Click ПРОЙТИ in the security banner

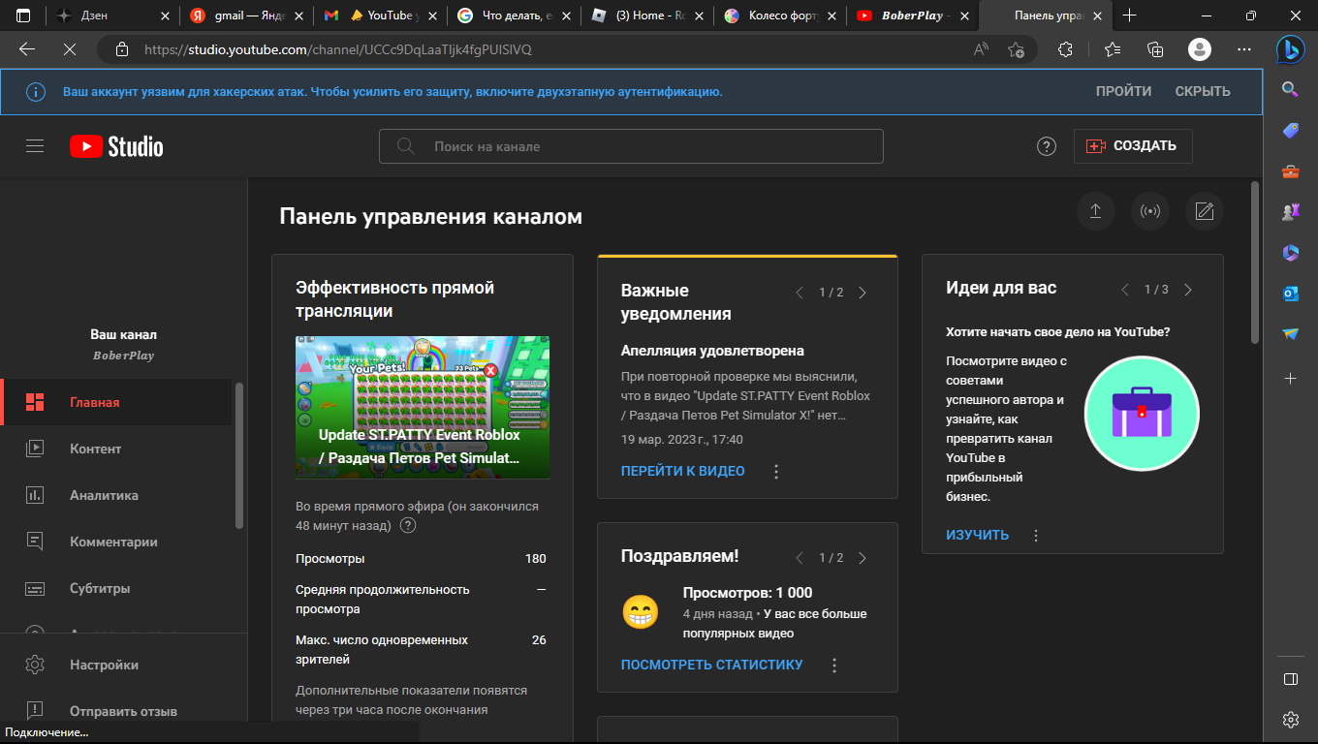[x=1123, y=92]
